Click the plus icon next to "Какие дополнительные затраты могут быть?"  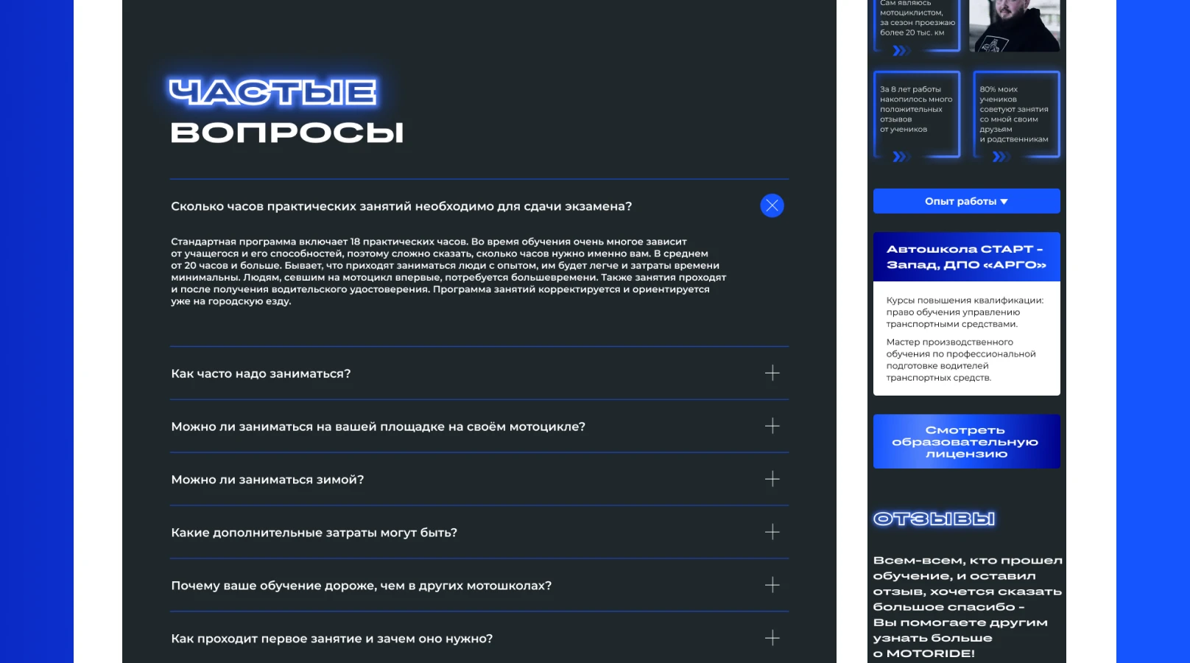772,532
